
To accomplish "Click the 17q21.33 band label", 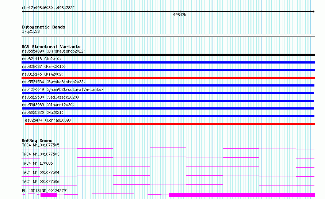I will pyautogui.click(x=31, y=31).
